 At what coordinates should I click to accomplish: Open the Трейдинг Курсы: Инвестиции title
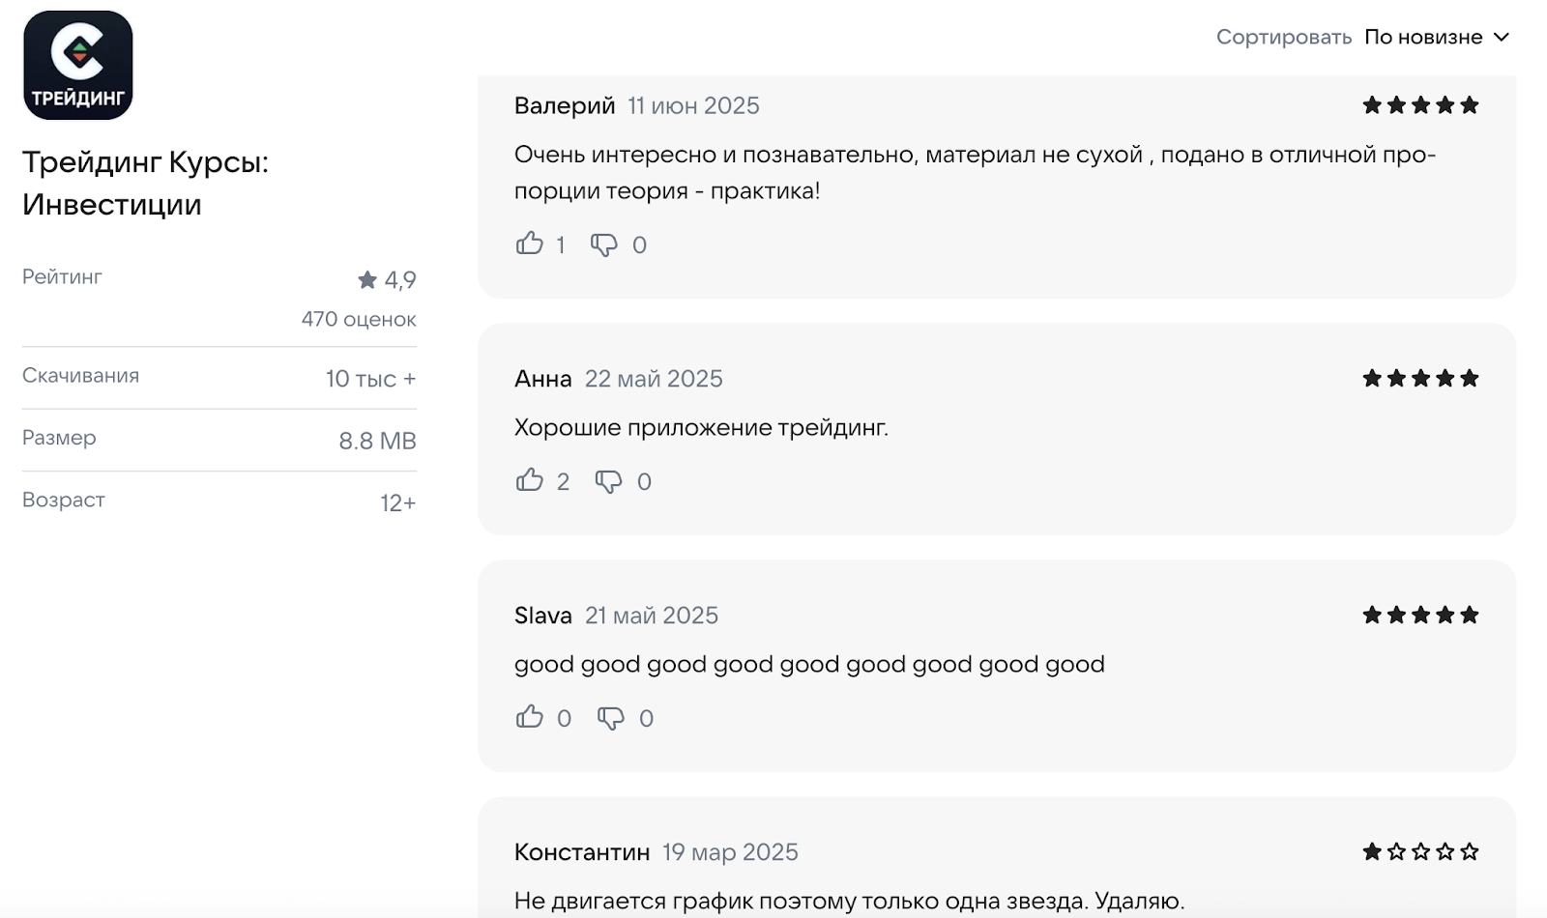pyautogui.click(x=146, y=183)
